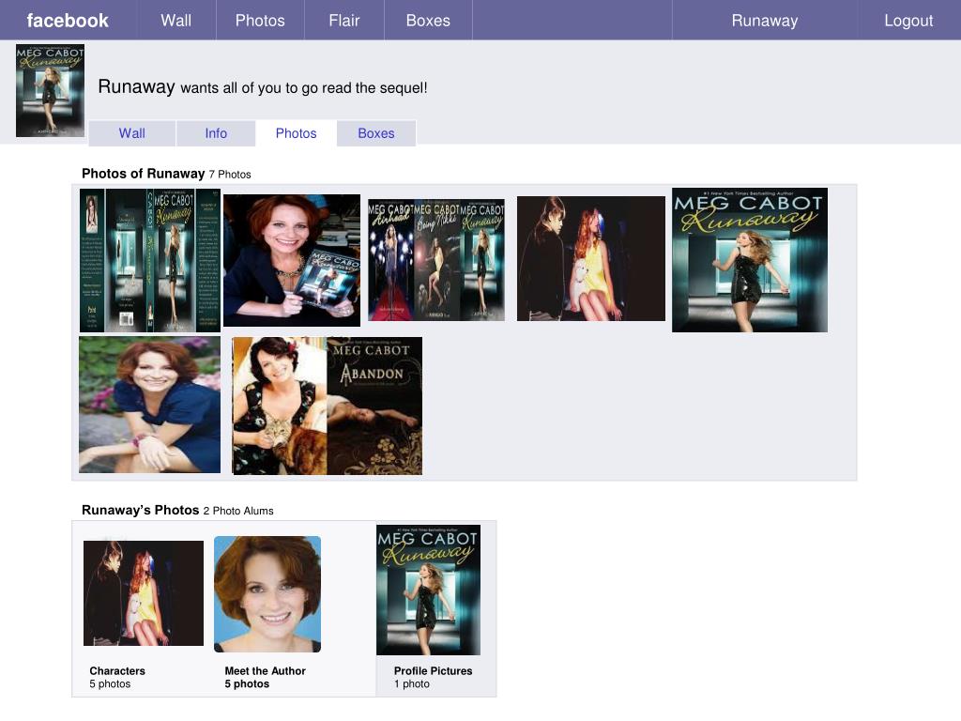Image resolution: width=961 pixels, height=721 pixels.
Task: Click the Profile Pictures album title
Action: tap(433, 670)
